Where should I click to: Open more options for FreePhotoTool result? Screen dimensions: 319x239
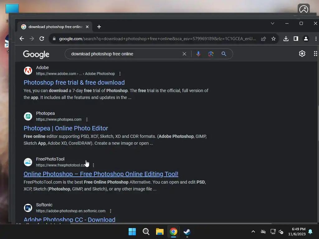point(93,165)
